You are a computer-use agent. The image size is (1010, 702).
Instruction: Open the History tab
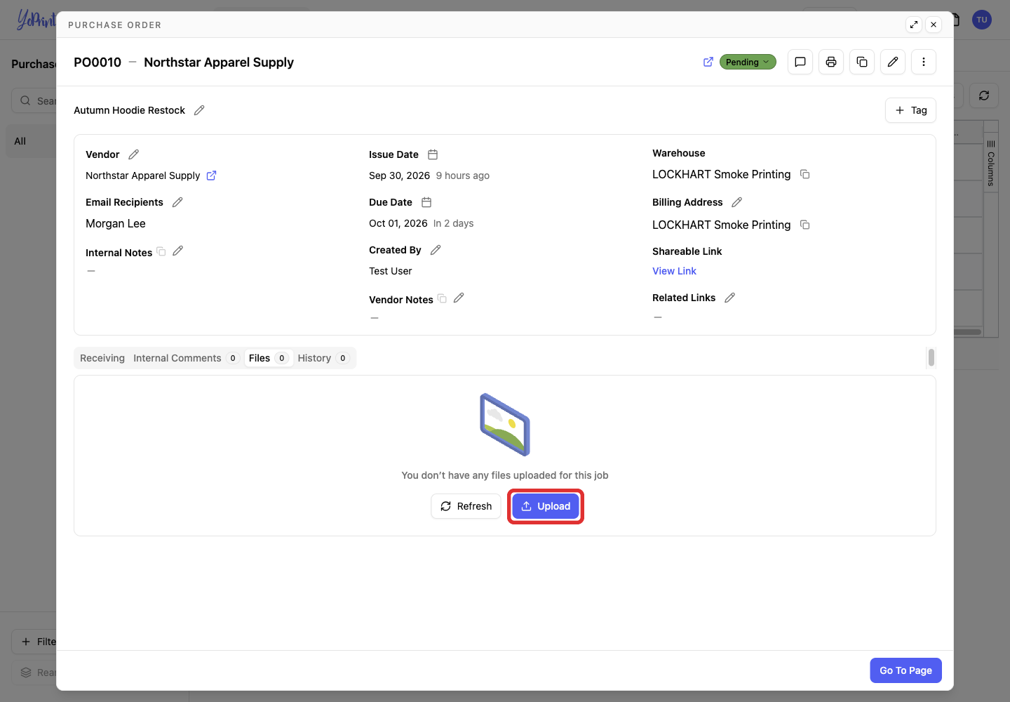pos(323,358)
